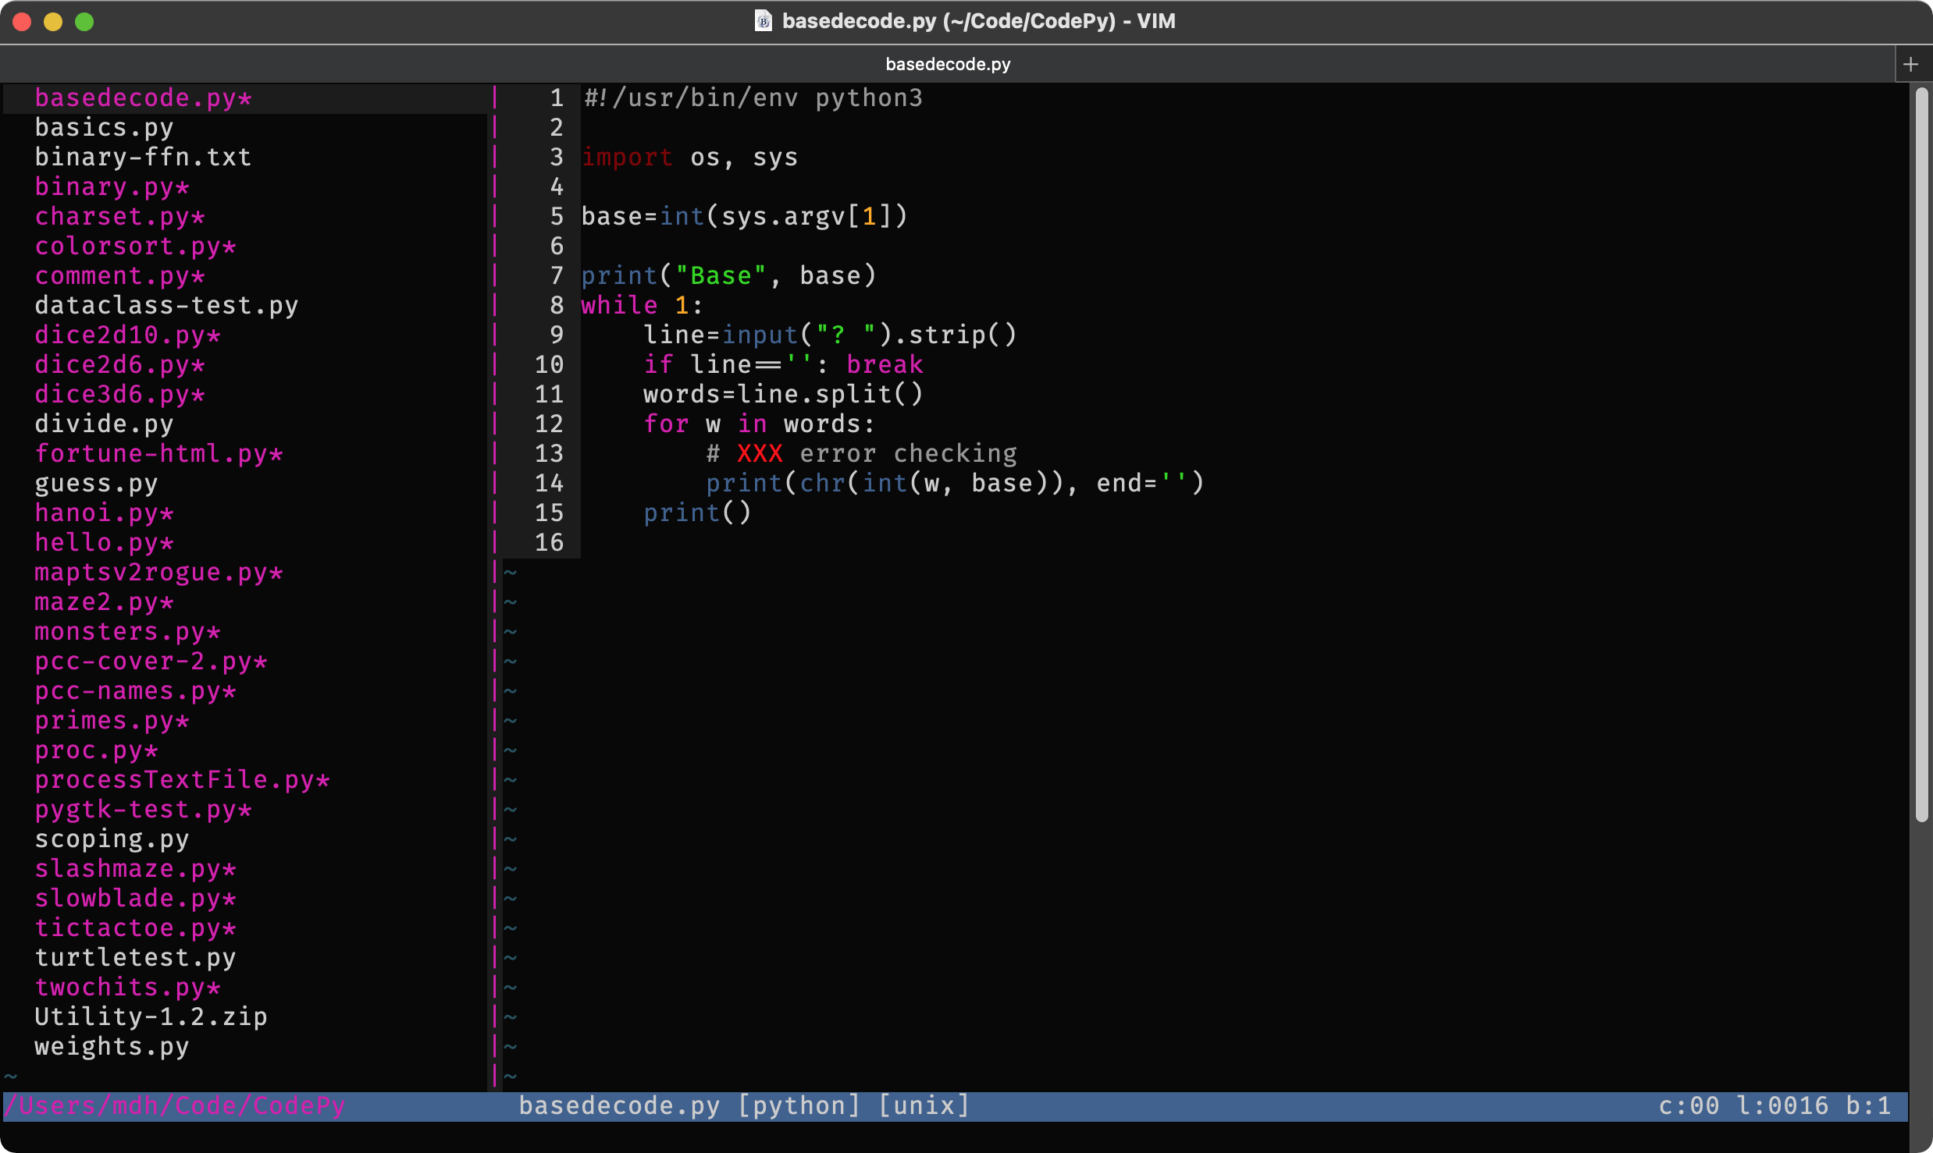
Task: Click the "Base" string on line 7
Action: click(721, 275)
